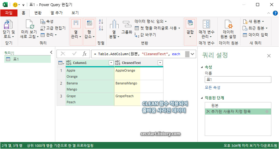Screen dimensions: 279x149
Task: Open settings gear for 추가된 사용자 지정 항목 step
Action: [x=267, y=112]
